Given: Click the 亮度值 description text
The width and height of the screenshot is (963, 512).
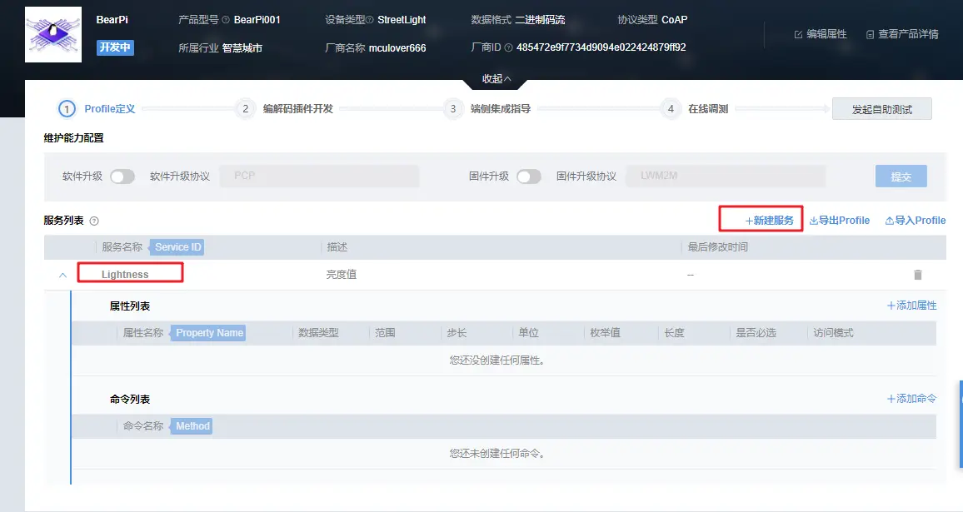Looking at the screenshot, I should (341, 275).
